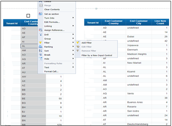Choose Clear Contents from the context menu
The width and height of the screenshot is (172, 126).
52,10
